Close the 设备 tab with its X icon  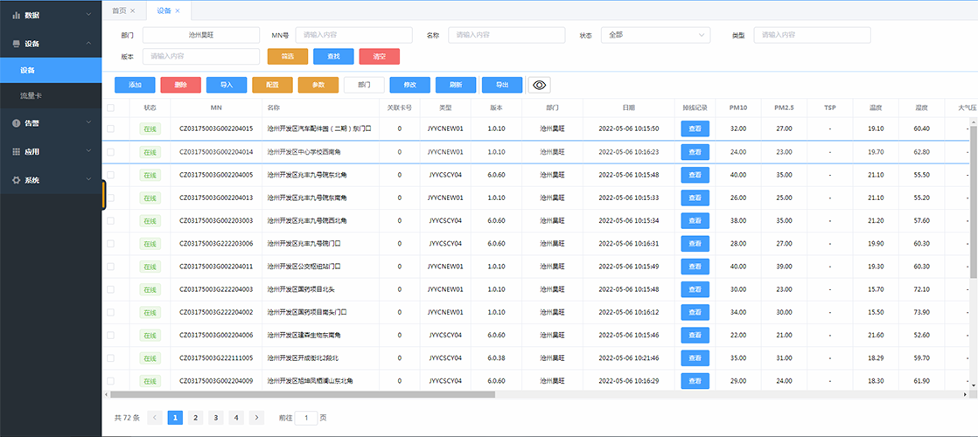point(178,10)
